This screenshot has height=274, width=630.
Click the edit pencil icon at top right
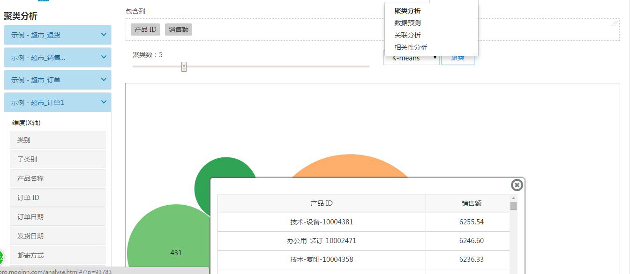(x=615, y=22)
